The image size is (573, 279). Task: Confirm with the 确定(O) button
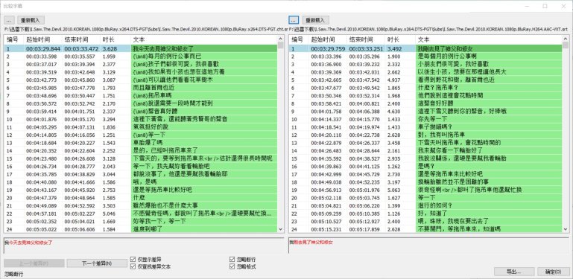coord(554,272)
